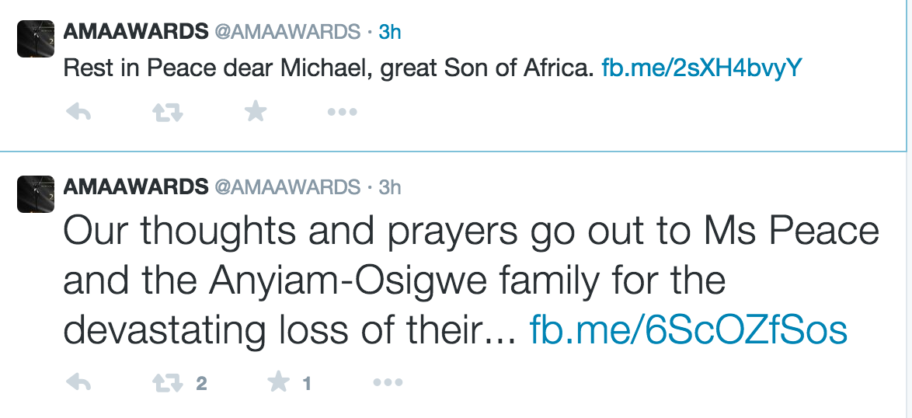This screenshot has height=418, width=912.
Task: Open more options on 'thoughts and prayers' tweet
Action: 388,383
